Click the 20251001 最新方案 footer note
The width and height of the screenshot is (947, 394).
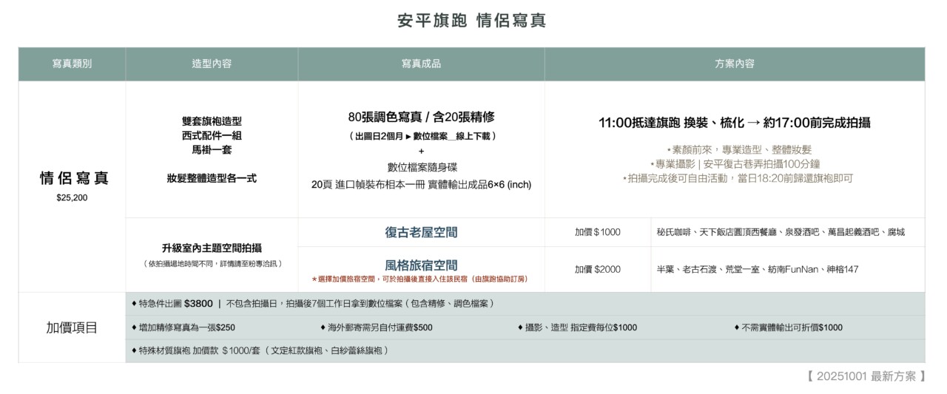pyautogui.click(x=866, y=376)
